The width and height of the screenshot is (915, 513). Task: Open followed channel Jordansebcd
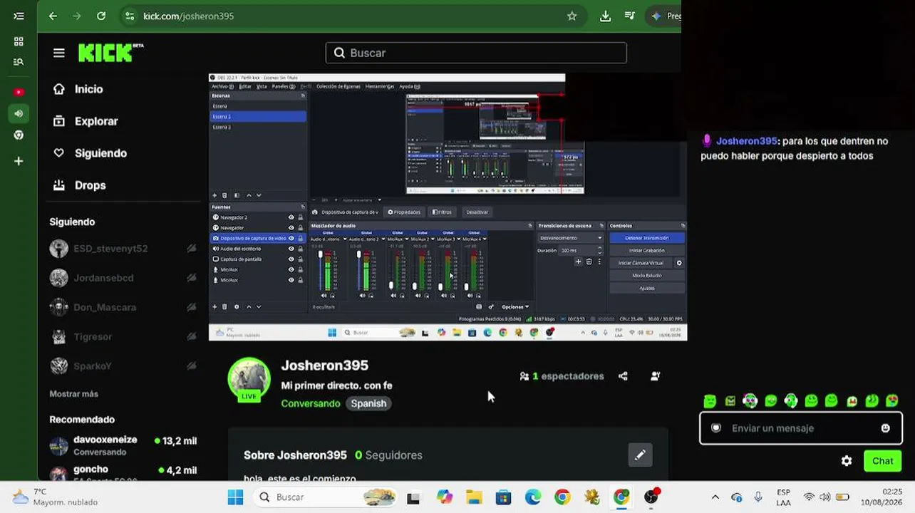tap(123, 278)
